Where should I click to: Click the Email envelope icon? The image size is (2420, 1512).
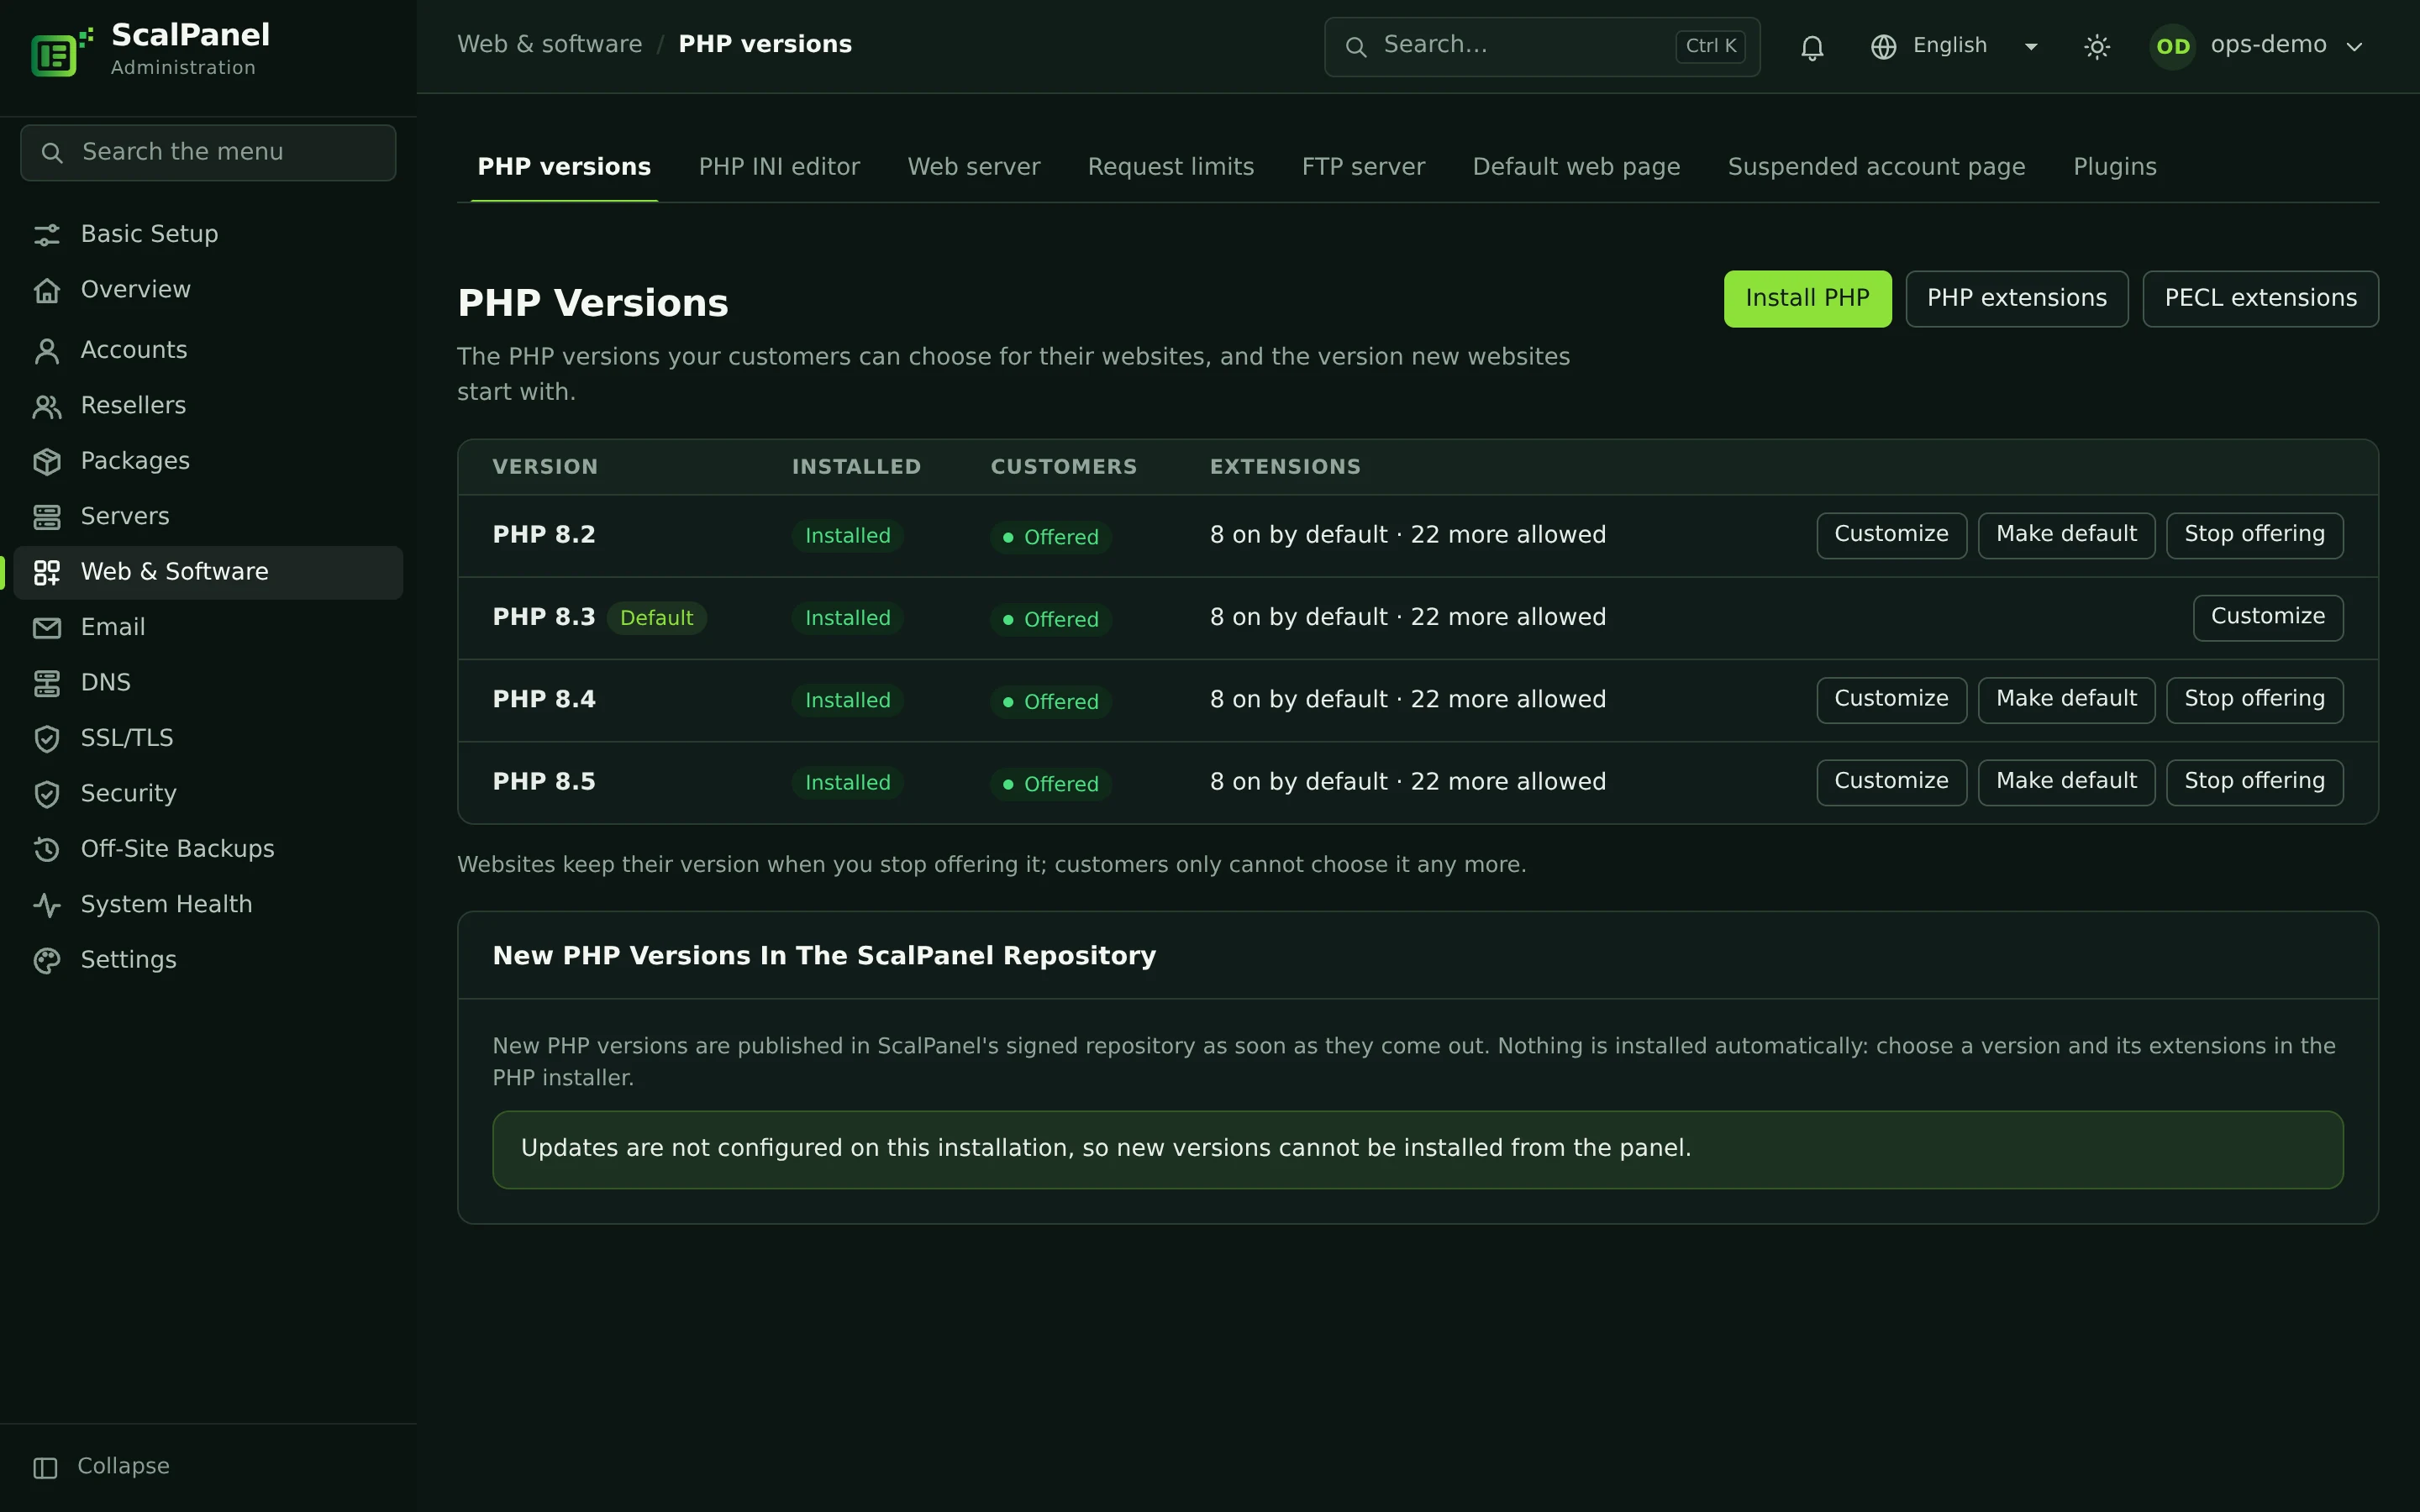(x=47, y=628)
